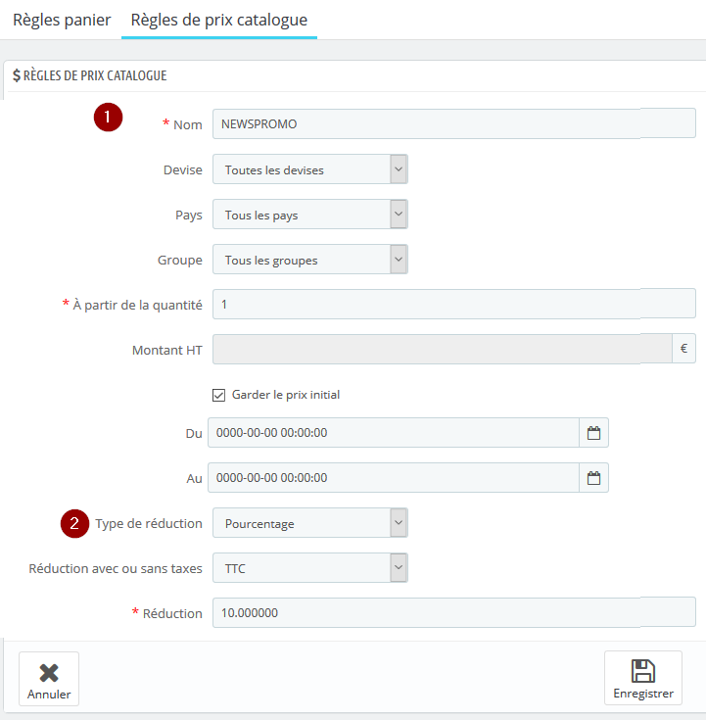Click the Du date text field
The image size is (706, 720).
coord(394,433)
